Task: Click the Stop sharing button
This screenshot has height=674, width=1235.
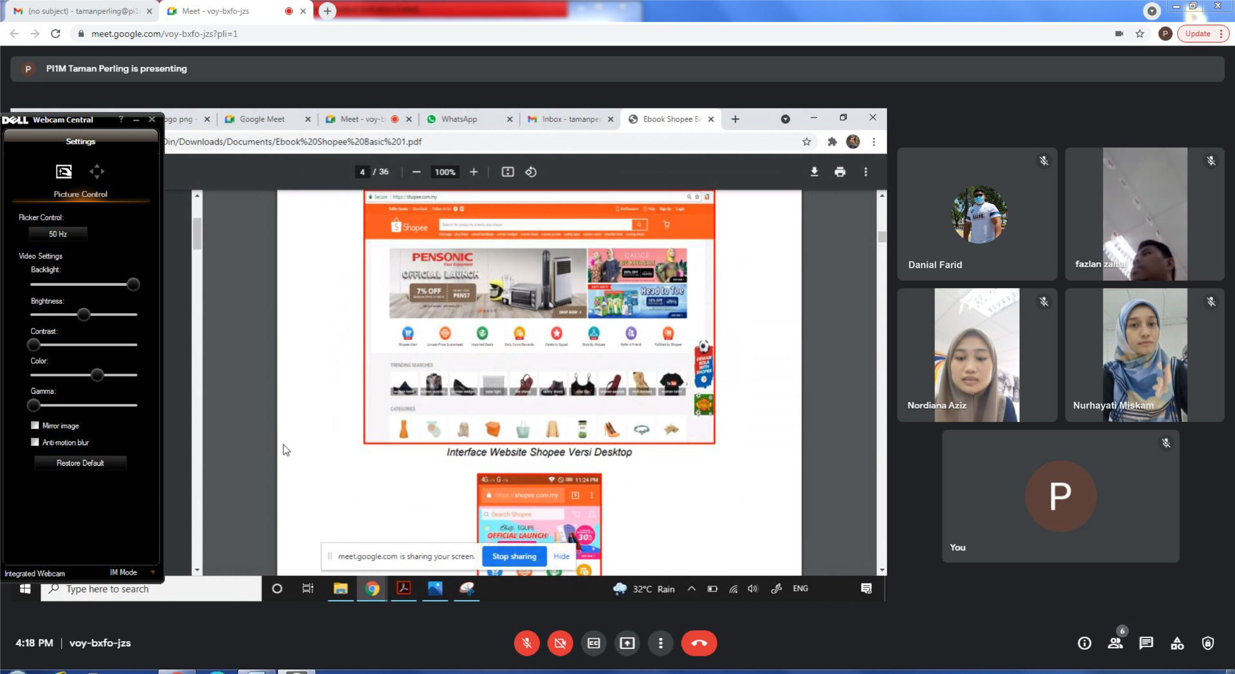Action: click(514, 556)
